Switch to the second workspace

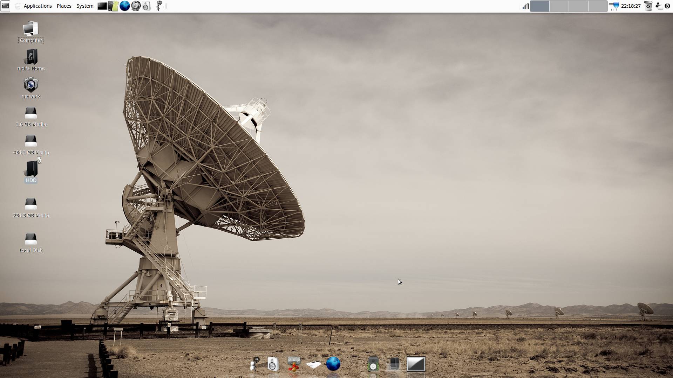tap(559, 6)
